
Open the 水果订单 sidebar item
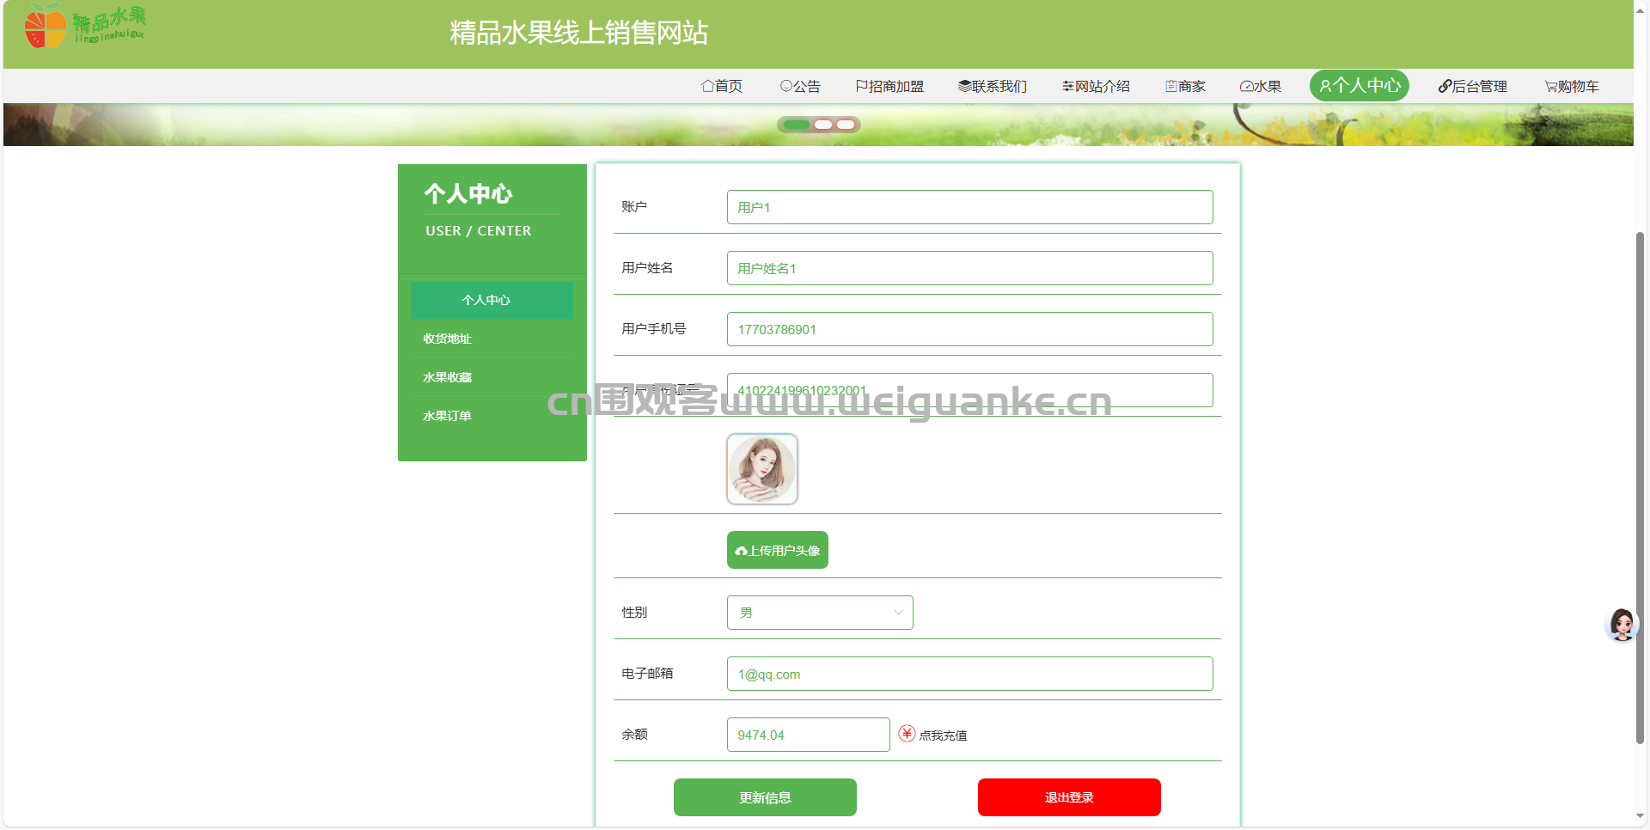click(x=447, y=416)
